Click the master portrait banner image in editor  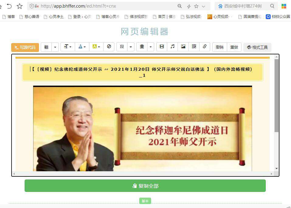coord(143,128)
